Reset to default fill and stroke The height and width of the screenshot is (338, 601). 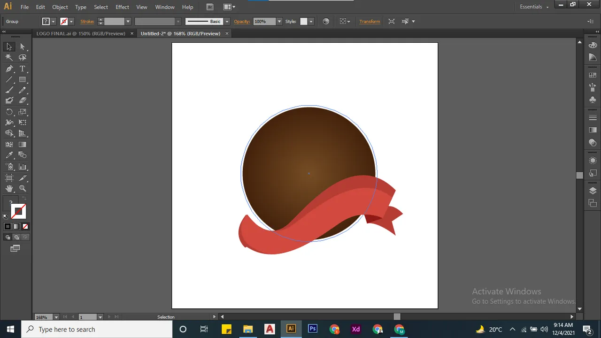(x=5, y=216)
